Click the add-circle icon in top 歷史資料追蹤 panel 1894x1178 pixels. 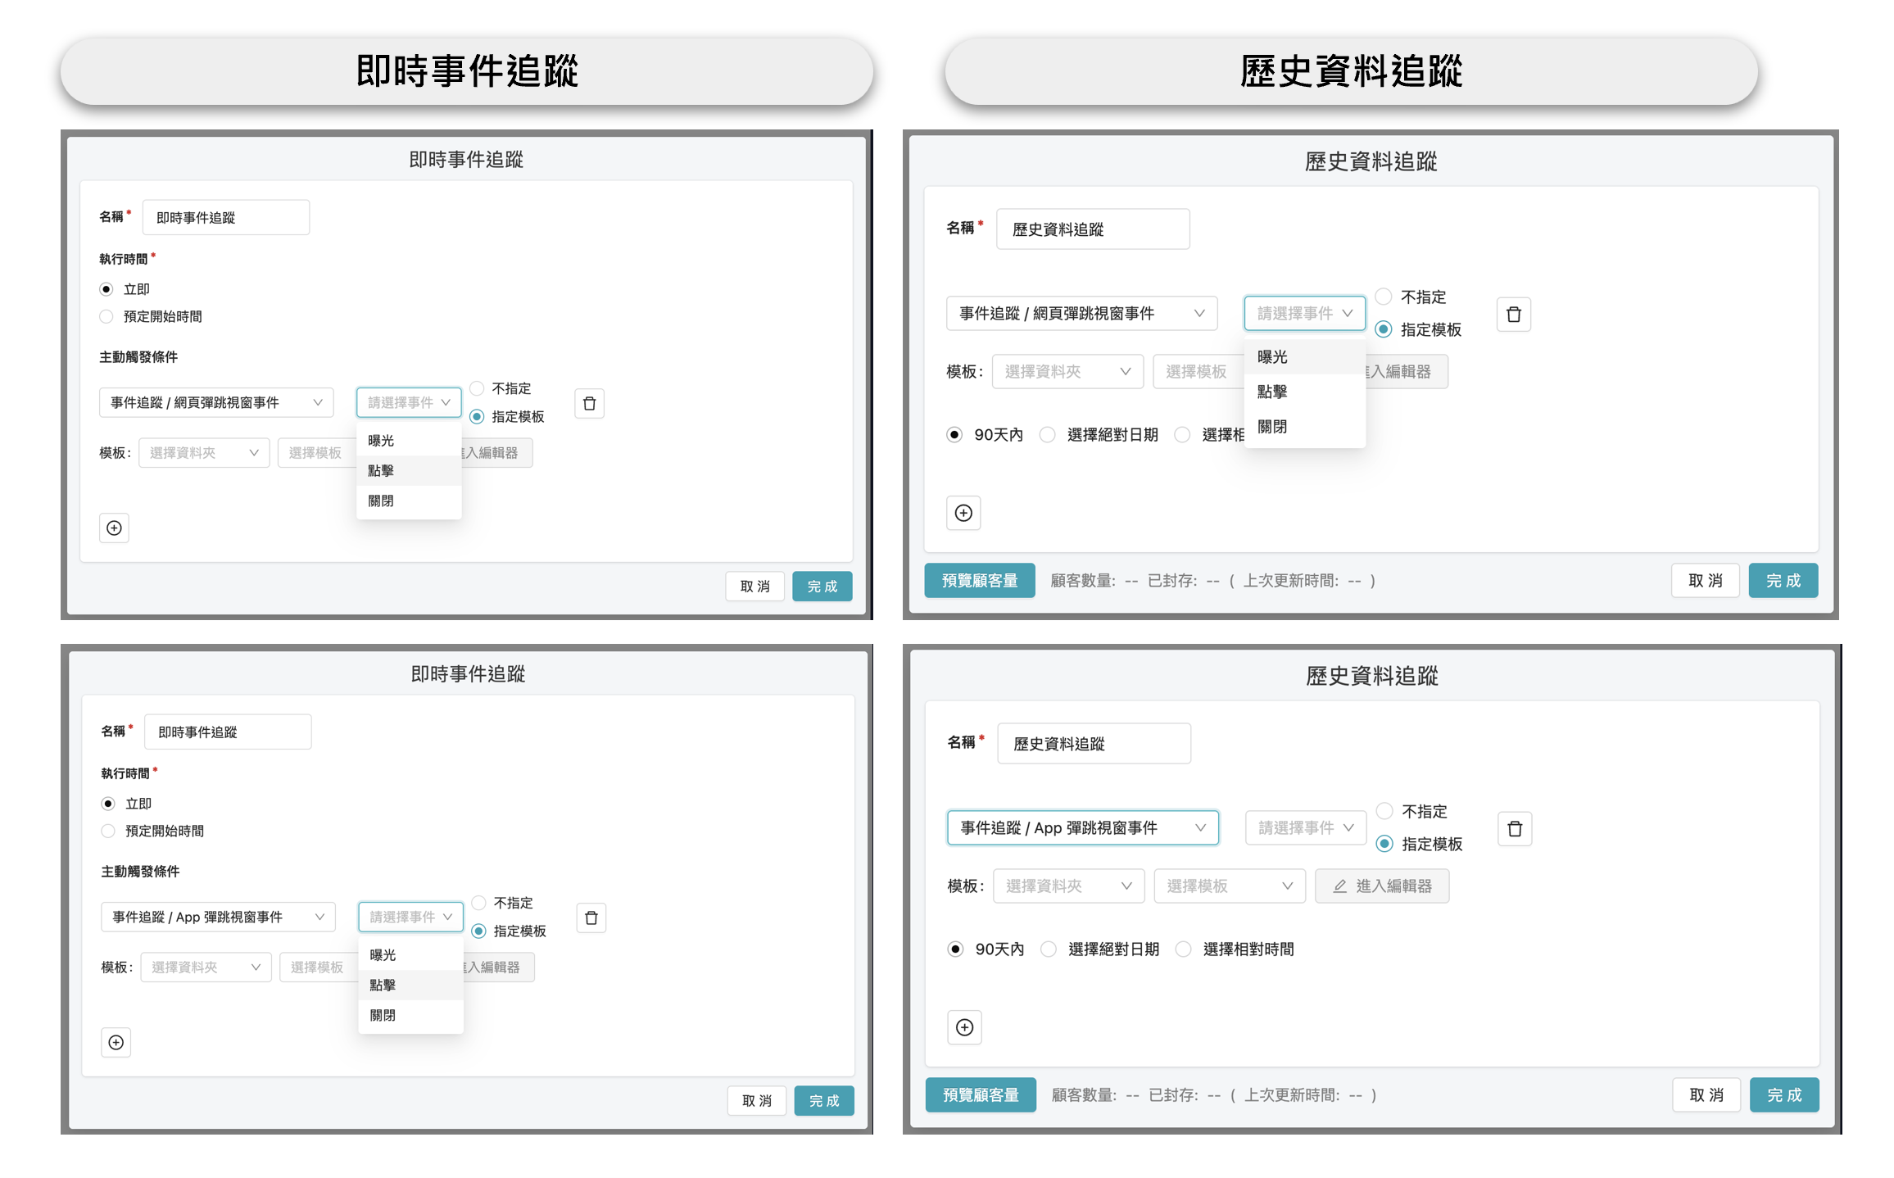coord(963,514)
